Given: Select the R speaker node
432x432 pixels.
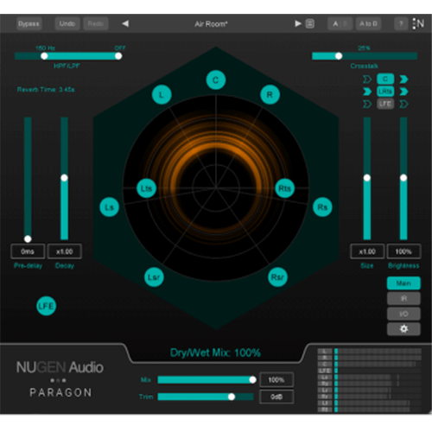Looking at the screenshot, I should click(x=270, y=94).
